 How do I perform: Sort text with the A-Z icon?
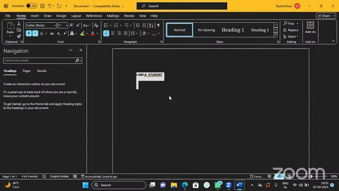click(151, 25)
